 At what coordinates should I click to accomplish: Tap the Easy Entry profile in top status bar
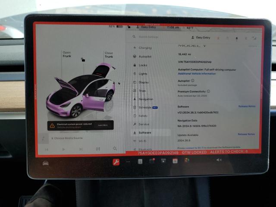click(146, 27)
